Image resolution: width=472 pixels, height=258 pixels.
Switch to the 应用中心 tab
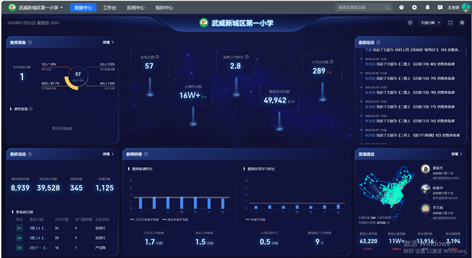[136, 8]
